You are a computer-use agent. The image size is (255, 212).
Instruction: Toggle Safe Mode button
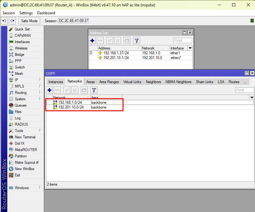coord(29,21)
